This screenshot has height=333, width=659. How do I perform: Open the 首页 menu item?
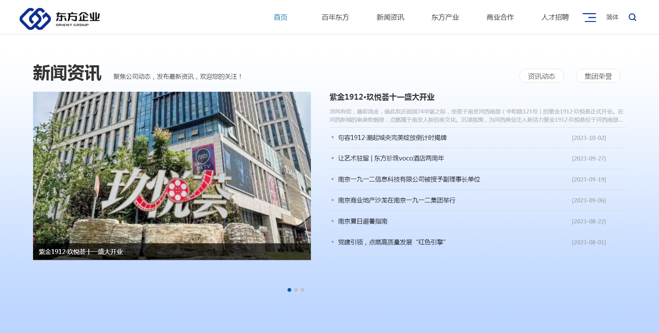(280, 17)
